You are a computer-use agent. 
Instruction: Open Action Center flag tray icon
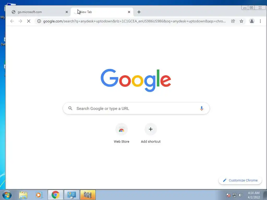(228, 195)
